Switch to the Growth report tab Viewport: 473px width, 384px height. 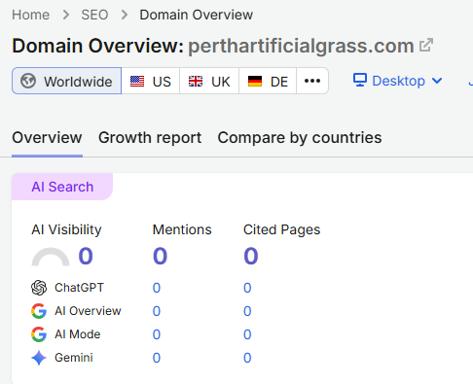[150, 138]
